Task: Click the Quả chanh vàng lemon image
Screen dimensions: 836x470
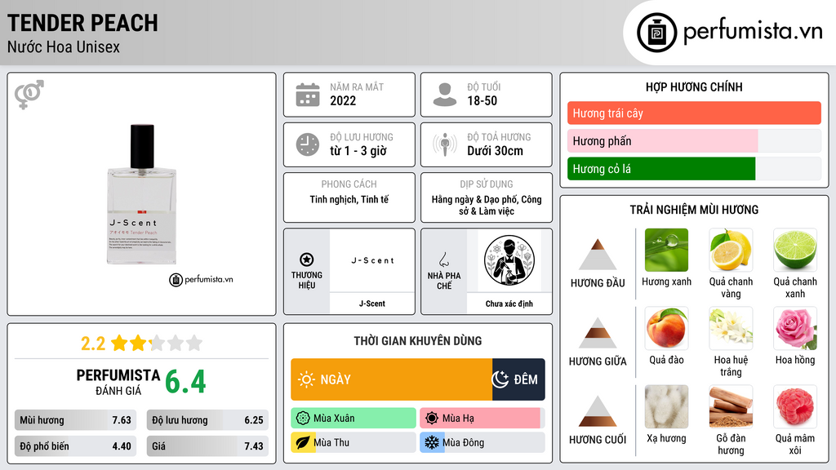Action: tap(731, 250)
